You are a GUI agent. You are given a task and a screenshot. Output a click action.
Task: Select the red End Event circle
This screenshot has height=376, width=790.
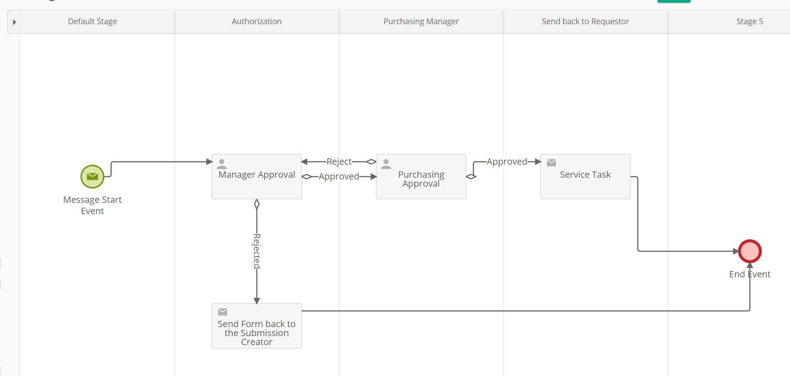pyautogui.click(x=750, y=251)
